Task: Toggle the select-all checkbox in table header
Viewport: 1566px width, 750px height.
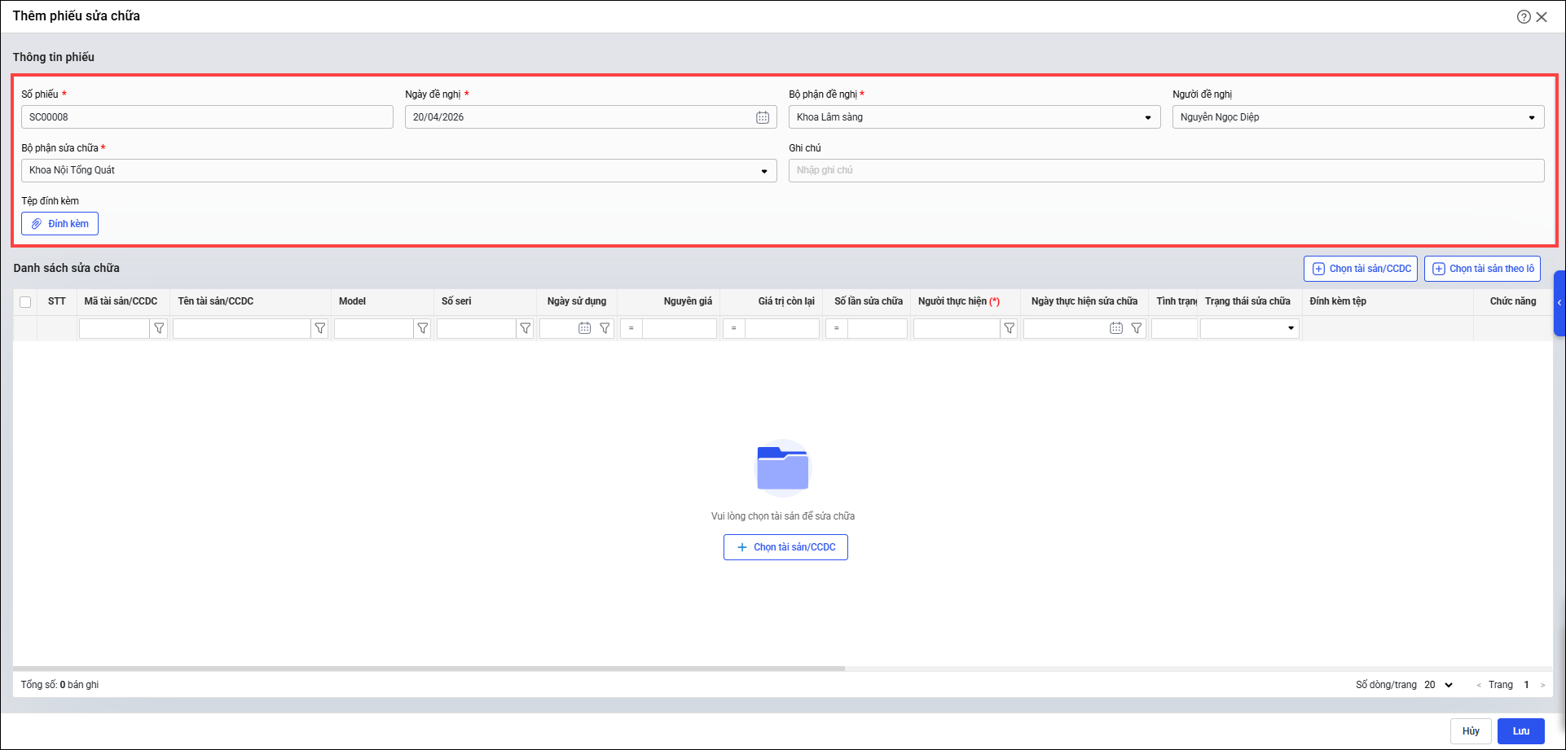Action: 25,302
